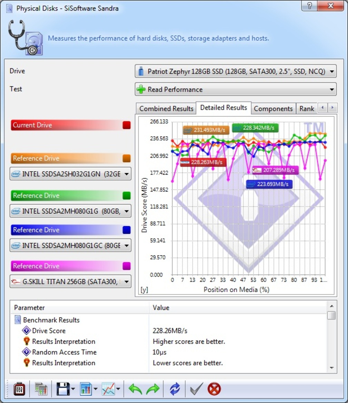348x403 pixels.
Task: Open the G.SKILL TITAN 256GB reference dropdown
Action: (70, 282)
